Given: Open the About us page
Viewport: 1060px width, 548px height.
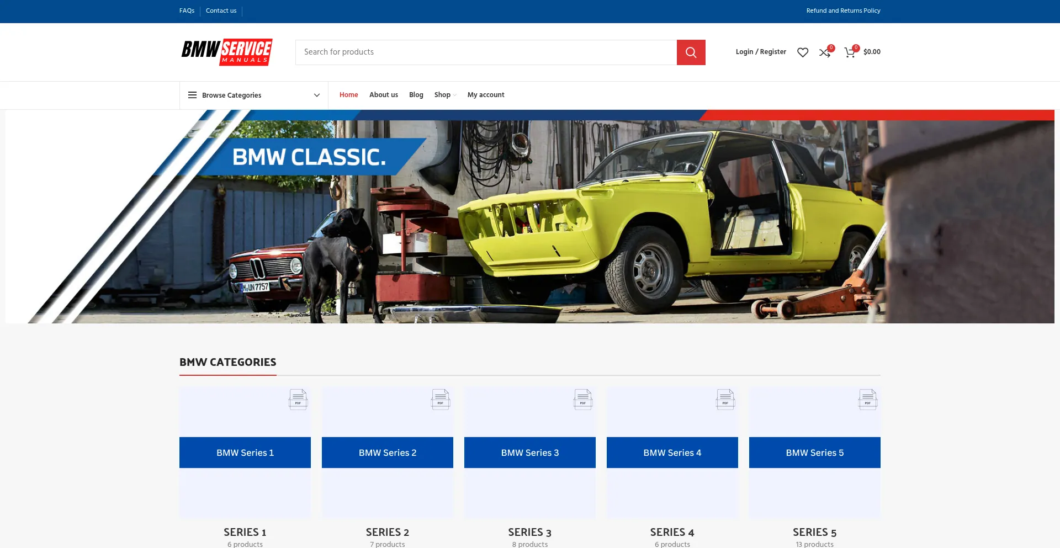Looking at the screenshot, I should [384, 95].
